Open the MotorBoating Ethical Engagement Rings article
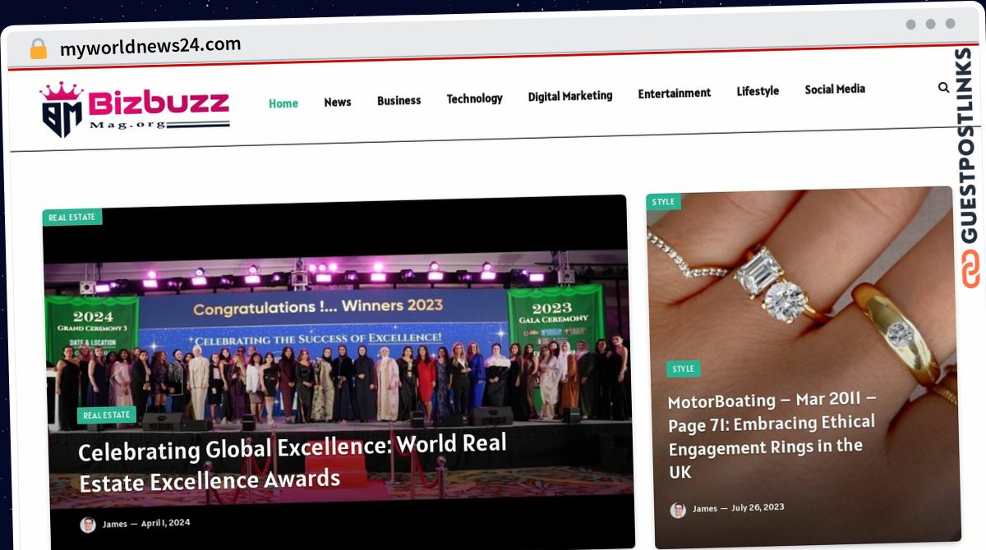The image size is (986, 550). click(772, 435)
